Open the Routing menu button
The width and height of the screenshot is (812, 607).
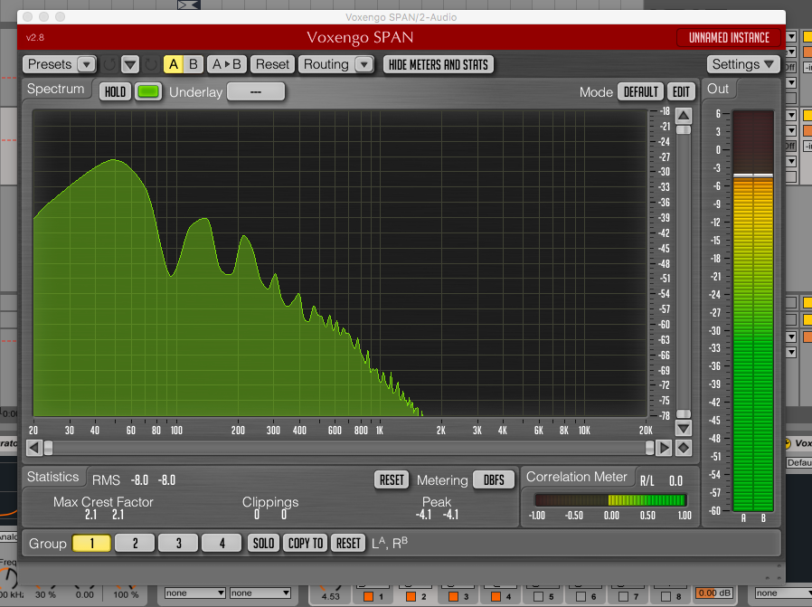pyautogui.click(x=326, y=65)
